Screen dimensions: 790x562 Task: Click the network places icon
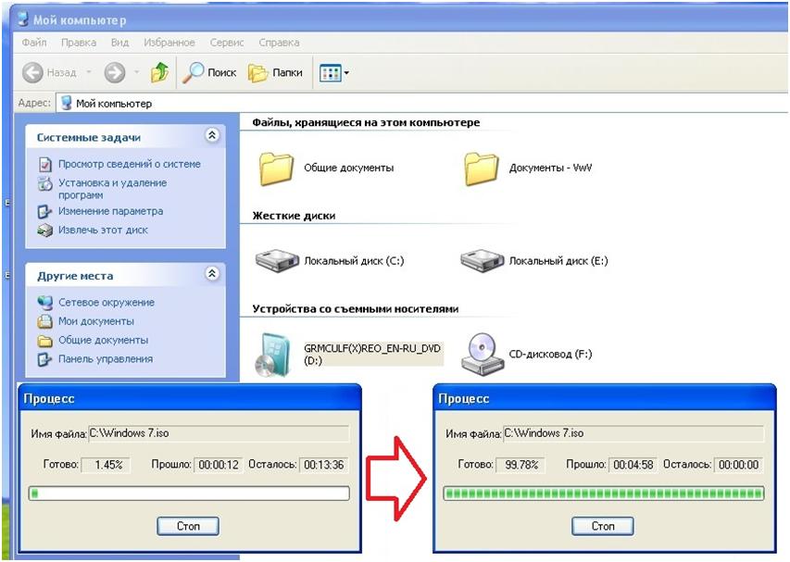coord(45,303)
